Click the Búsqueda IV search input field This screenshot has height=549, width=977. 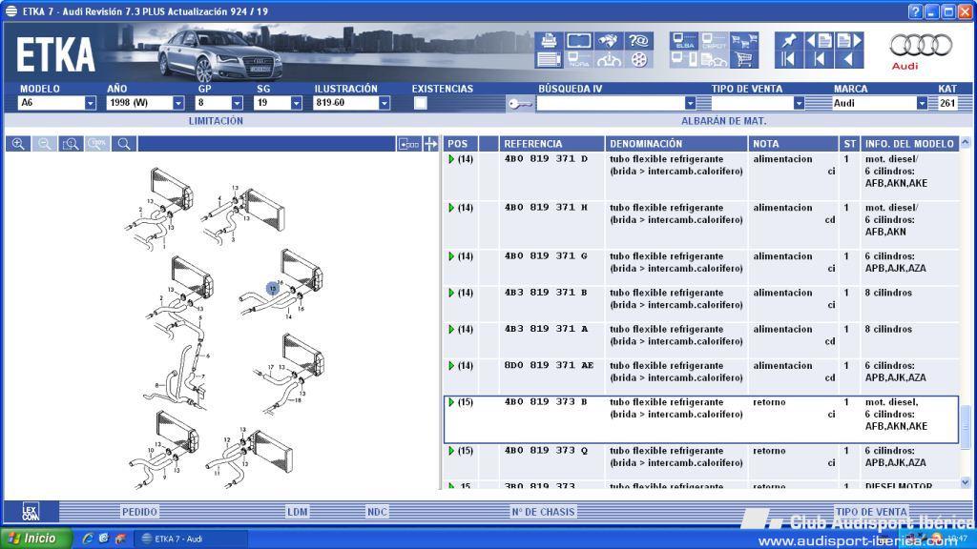[610, 103]
